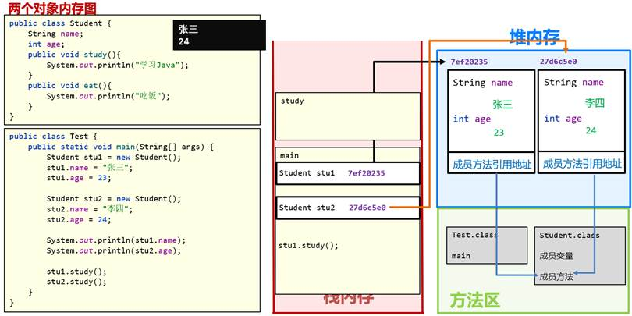Image resolution: width=632 pixels, height=316 pixels.
Task: Click address 7ef20235 above the first heap object
Action: [x=469, y=62]
